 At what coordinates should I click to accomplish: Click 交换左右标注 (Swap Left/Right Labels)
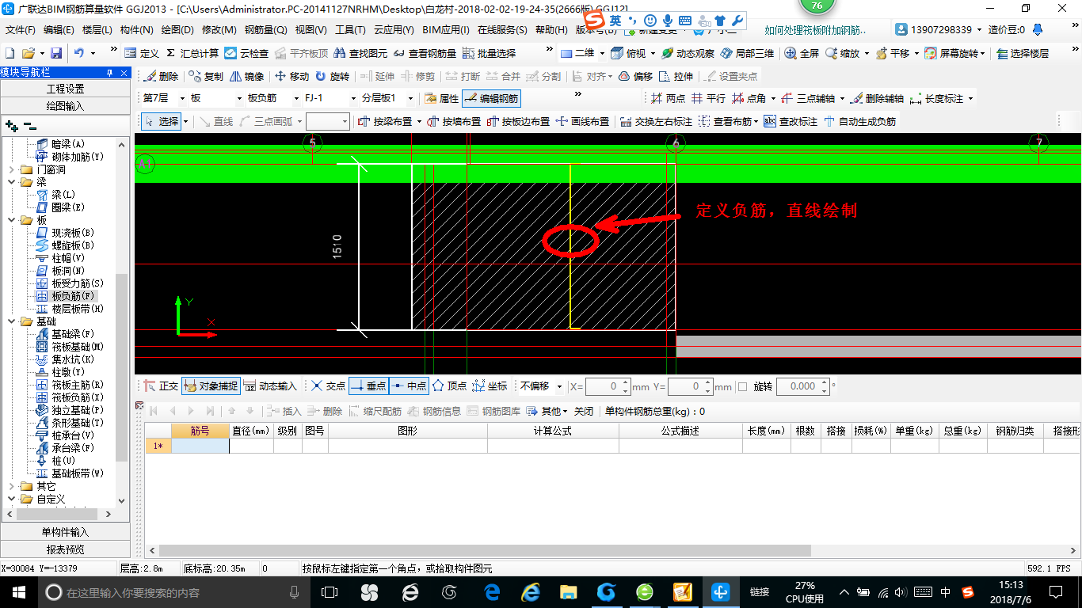click(x=656, y=121)
